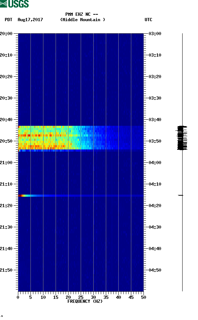Select the station title 'PMM EHZ NC --'

tap(82, 14)
